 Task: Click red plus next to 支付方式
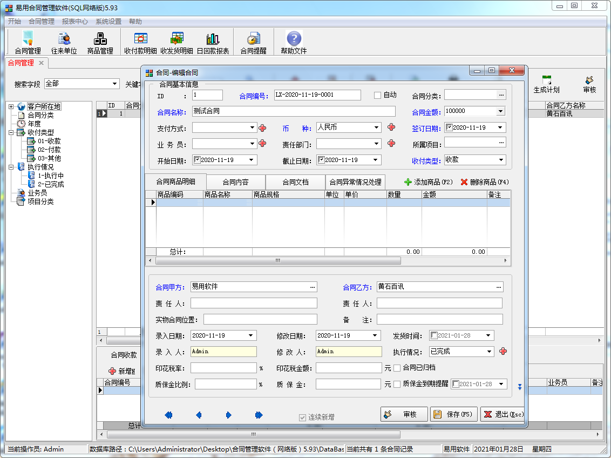click(263, 128)
